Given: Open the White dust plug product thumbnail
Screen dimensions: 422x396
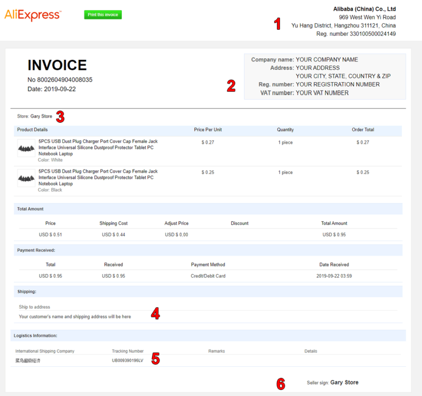Looking at the screenshot, I should 26,148.
